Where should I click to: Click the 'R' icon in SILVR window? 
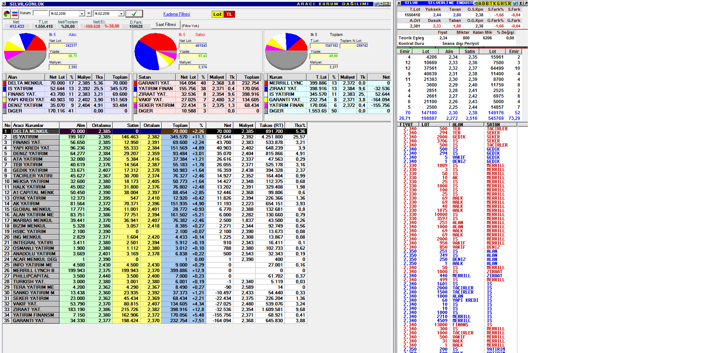tap(510, 3)
